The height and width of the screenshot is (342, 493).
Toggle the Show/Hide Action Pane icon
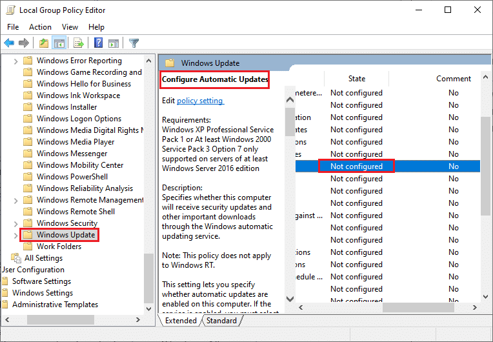click(114, 43)
